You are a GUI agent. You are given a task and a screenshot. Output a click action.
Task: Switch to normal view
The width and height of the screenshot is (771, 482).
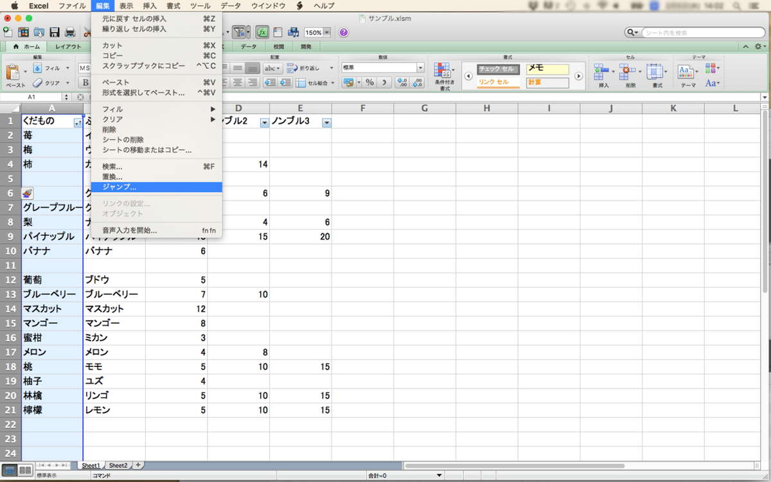[x=11, y=470]
